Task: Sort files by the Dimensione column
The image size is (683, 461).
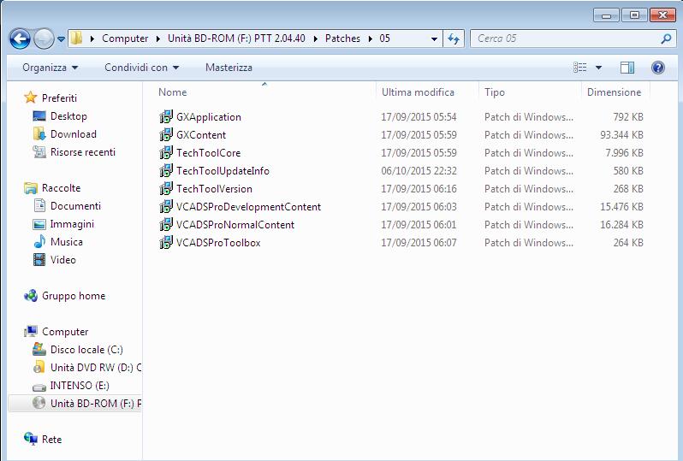Action: [614, 92]
